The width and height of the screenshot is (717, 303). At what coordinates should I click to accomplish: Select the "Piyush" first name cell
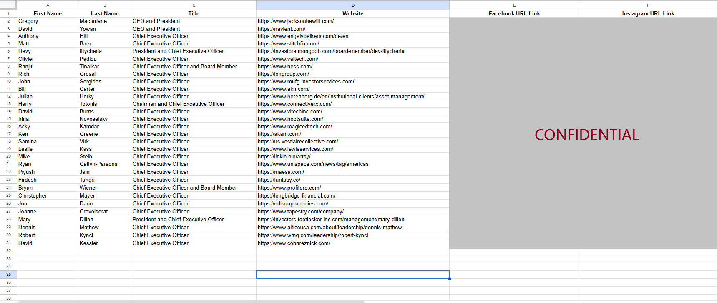pos(48,172)
